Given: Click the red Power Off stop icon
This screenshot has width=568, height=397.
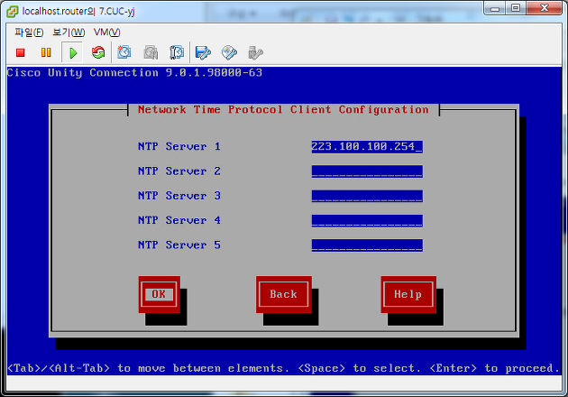Looking at the screenshot, I should pos(20,52).
